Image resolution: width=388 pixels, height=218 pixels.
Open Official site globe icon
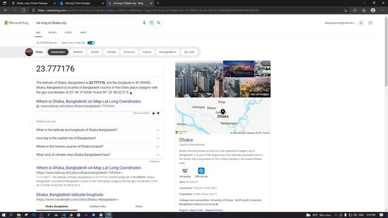click(201, 171)
